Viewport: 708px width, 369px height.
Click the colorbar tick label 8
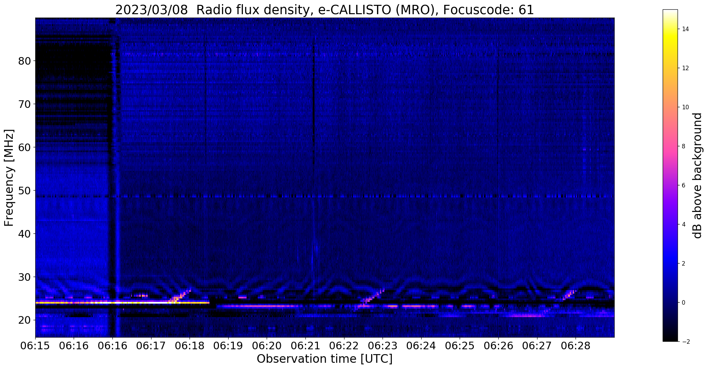[x=683, y=146]
